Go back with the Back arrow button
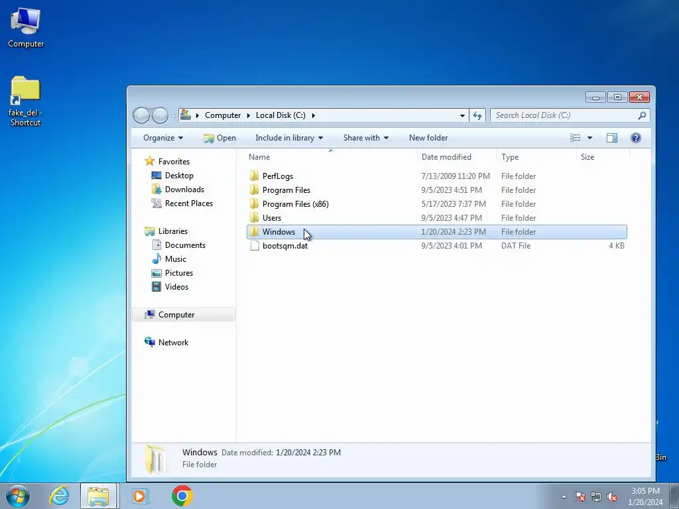 tap(142, 115)
